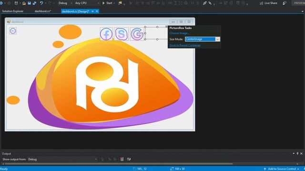Viewport: 305px width, 171px height.
Task: Start debugging with the green Start button
Action: point(107,3)
